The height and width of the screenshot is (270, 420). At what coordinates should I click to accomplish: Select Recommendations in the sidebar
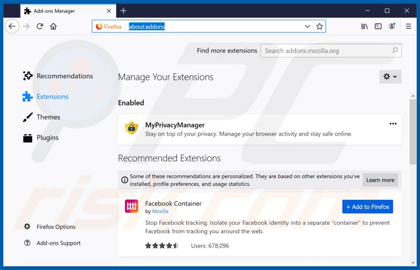pyautogui.click(x=64, y=76)
